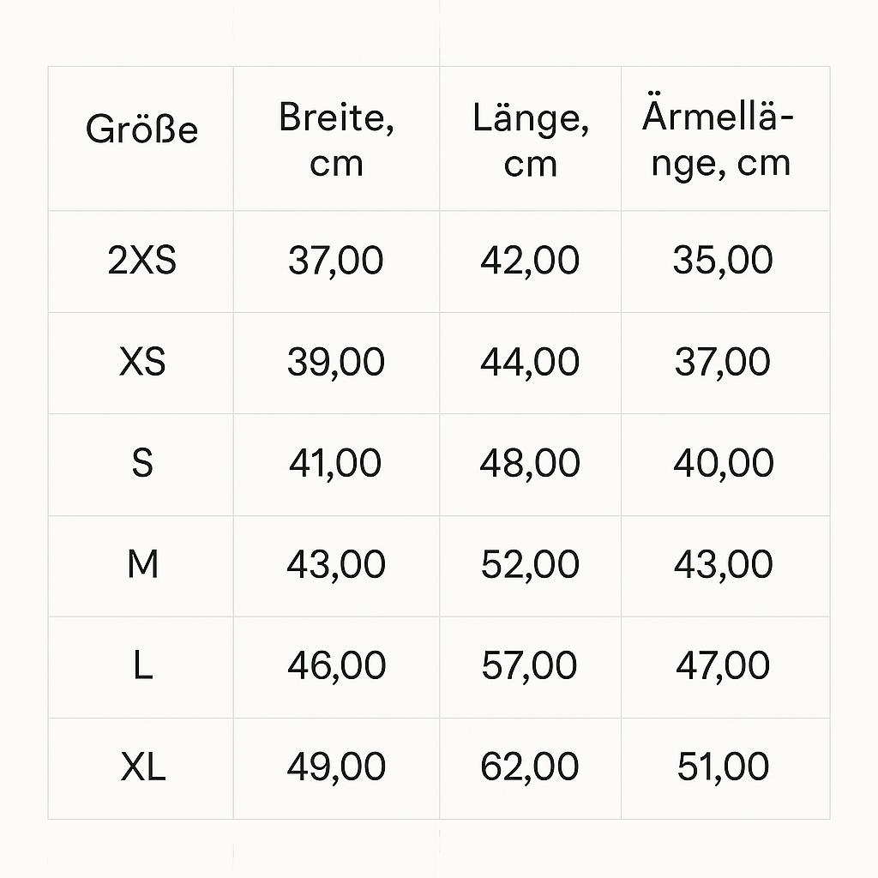Select the 2XS size row label
The height and width of the screenshot is (878, 878).
(141, 261)
